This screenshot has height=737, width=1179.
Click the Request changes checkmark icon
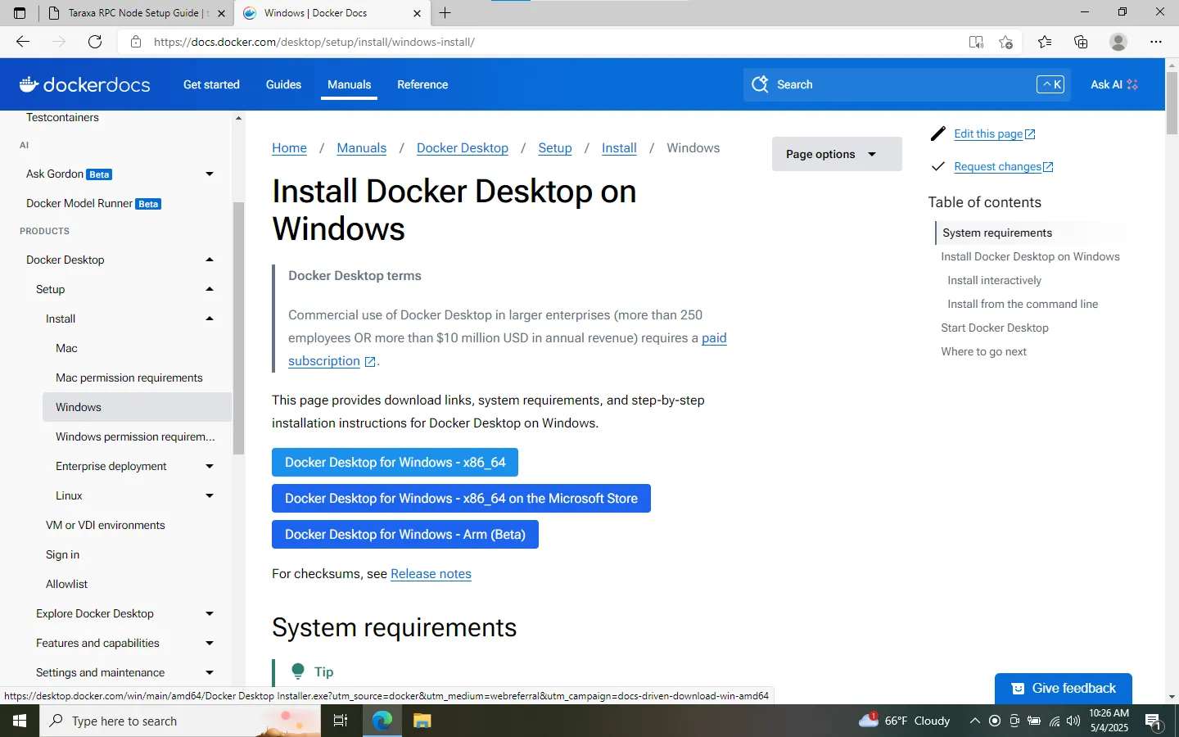tap(938, 166)
